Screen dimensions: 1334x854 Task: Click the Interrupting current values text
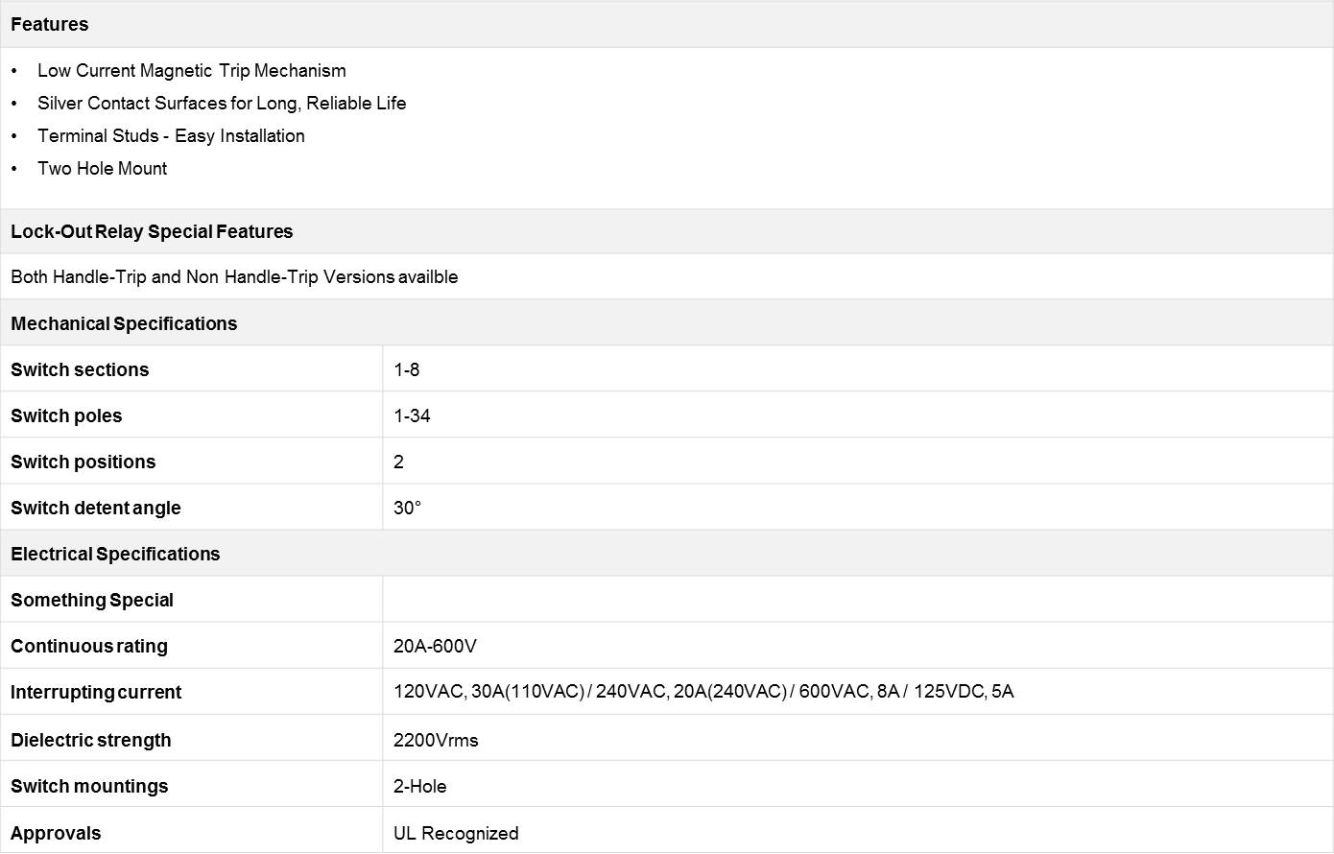point(703,692)
